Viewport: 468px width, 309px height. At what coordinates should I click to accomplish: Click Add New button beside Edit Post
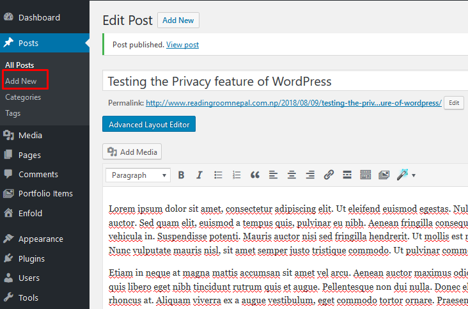178,20
